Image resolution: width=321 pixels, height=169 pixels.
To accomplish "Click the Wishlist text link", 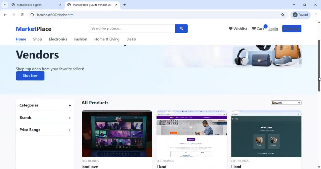I will tap(240, 29).
